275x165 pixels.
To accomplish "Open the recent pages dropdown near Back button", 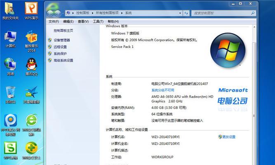I will click(x=63, y=13).
